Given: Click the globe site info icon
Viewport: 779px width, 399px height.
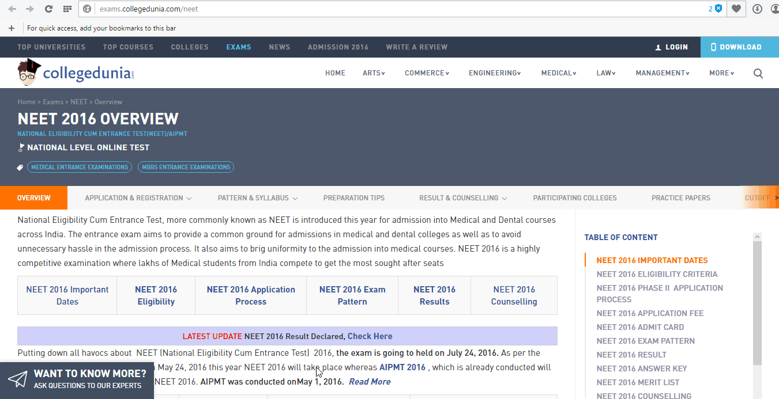Looking at the screenshot, I should tap(87, 9).
